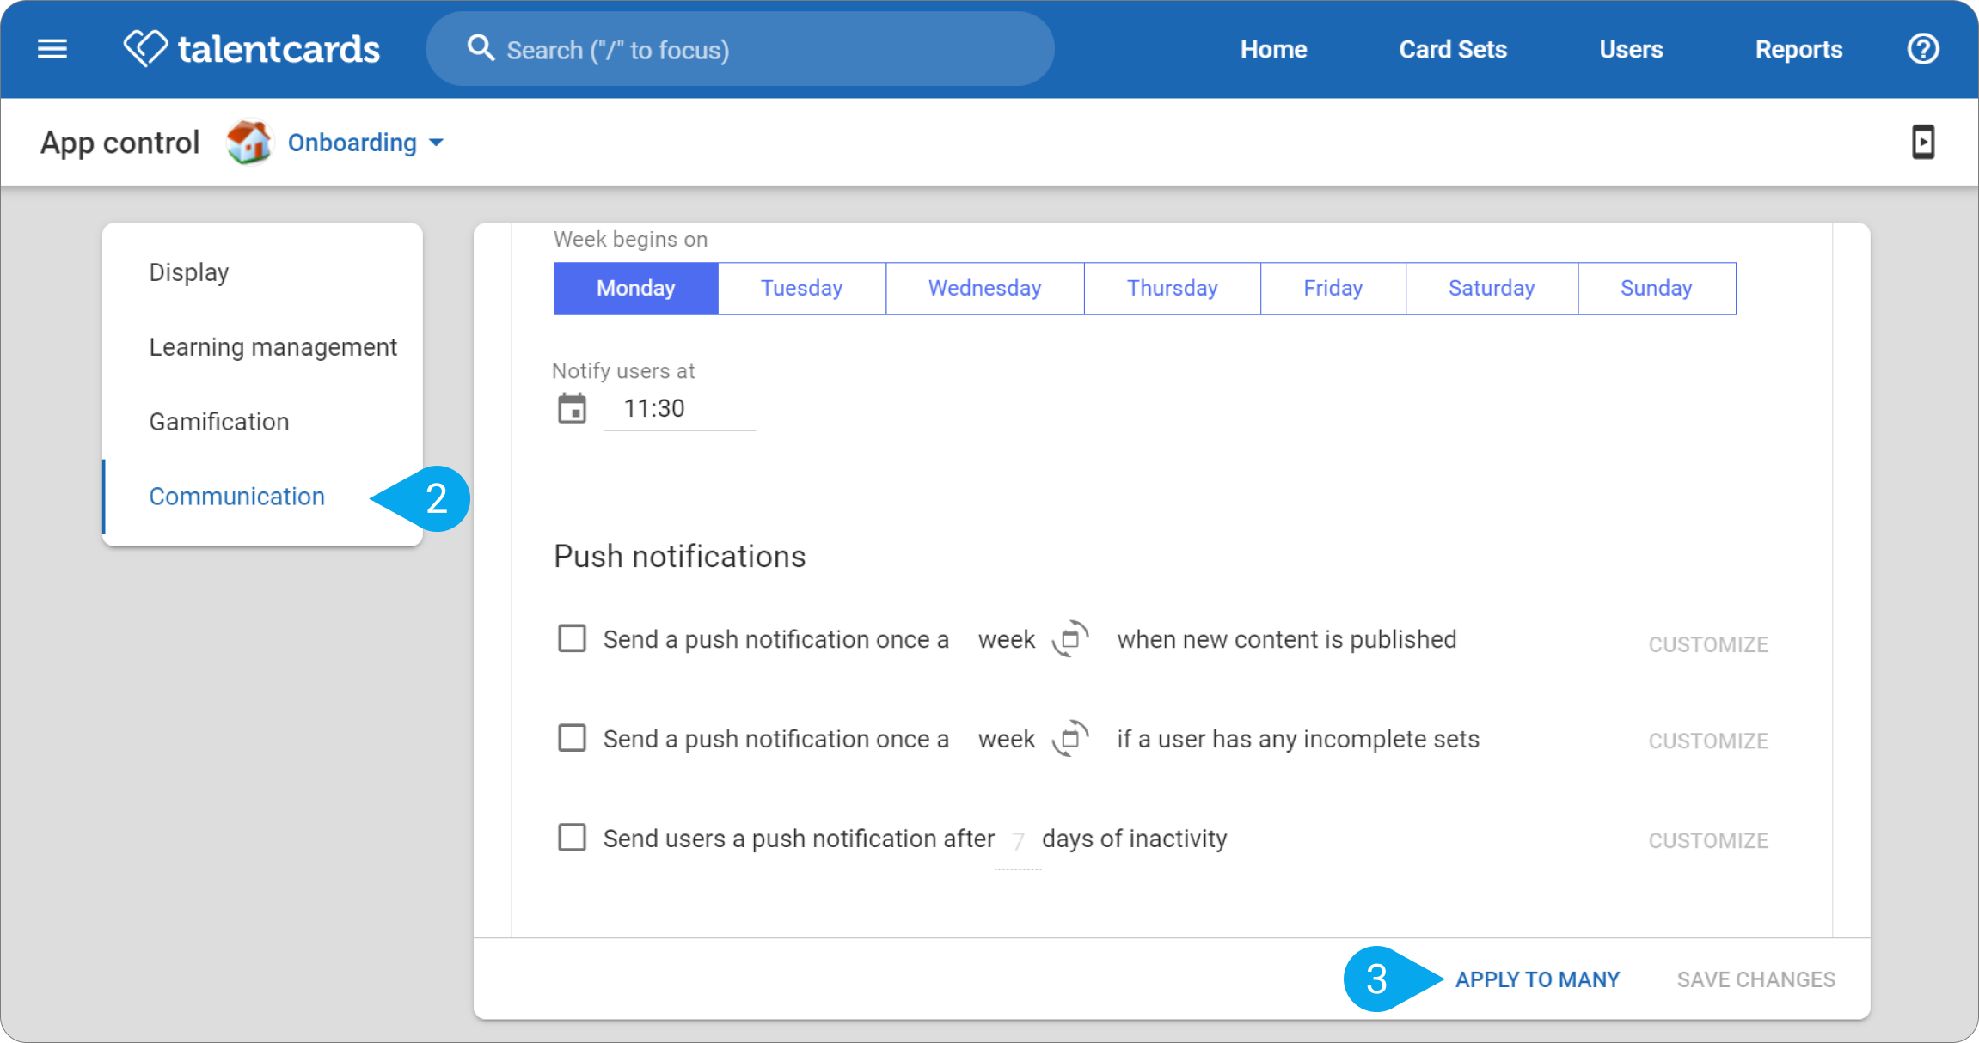Screen dimensions: 1979x1043
Task: Open the hamburger menu
Action: coord(52,49)
